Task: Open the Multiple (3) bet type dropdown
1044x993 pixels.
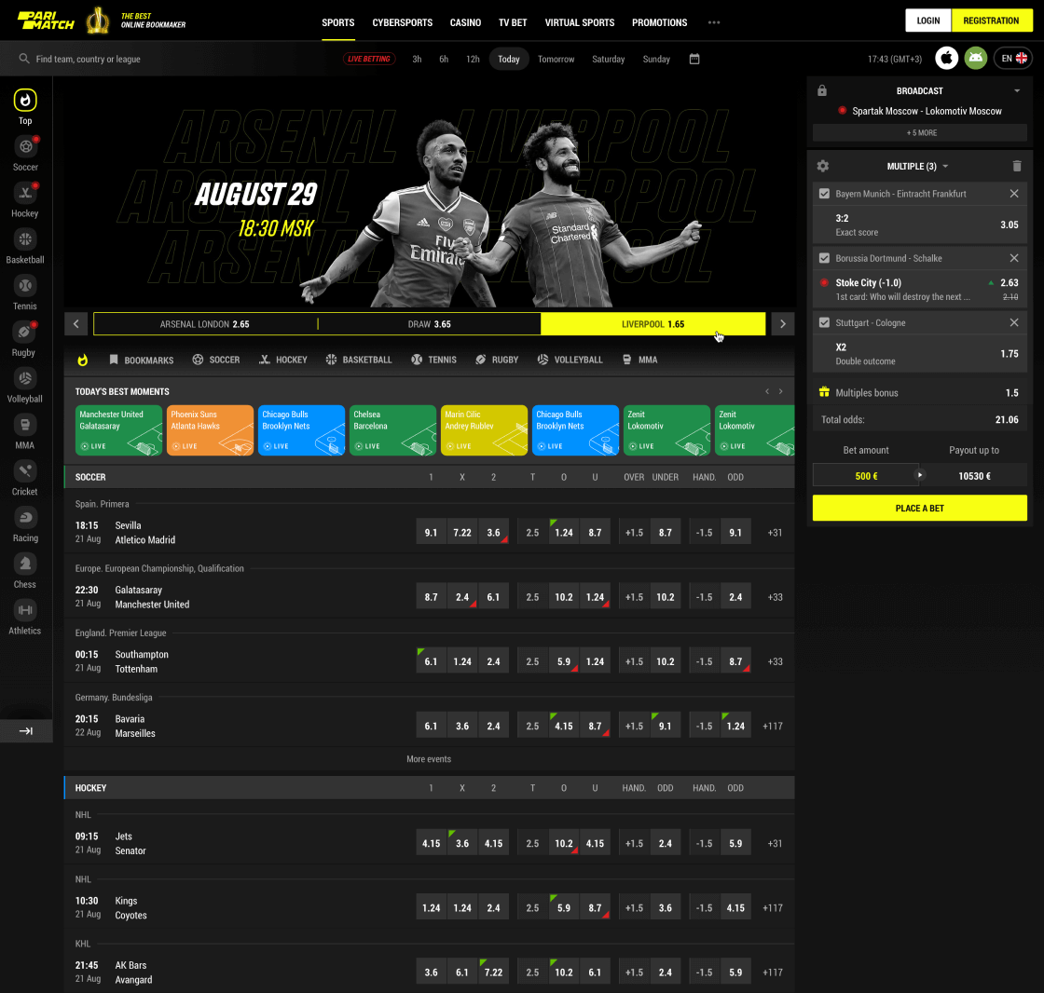Action: click(917, 167)
